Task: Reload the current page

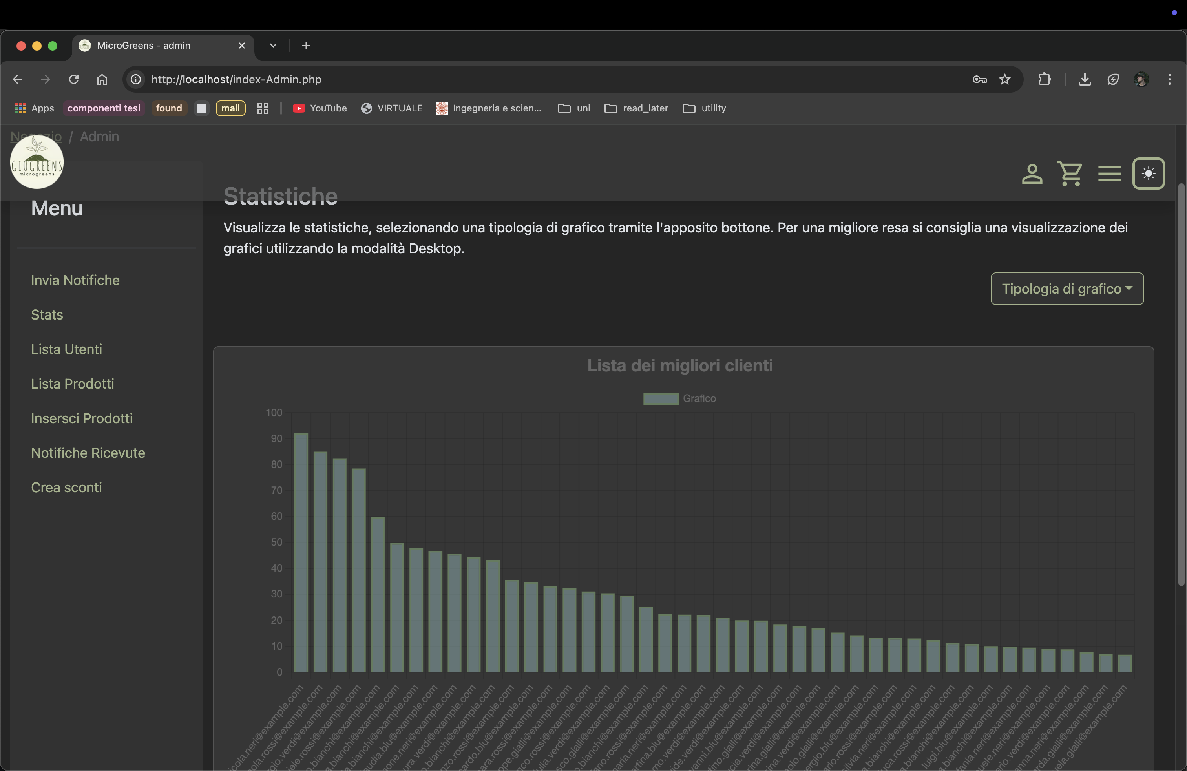Action: [x=74, y=79]
